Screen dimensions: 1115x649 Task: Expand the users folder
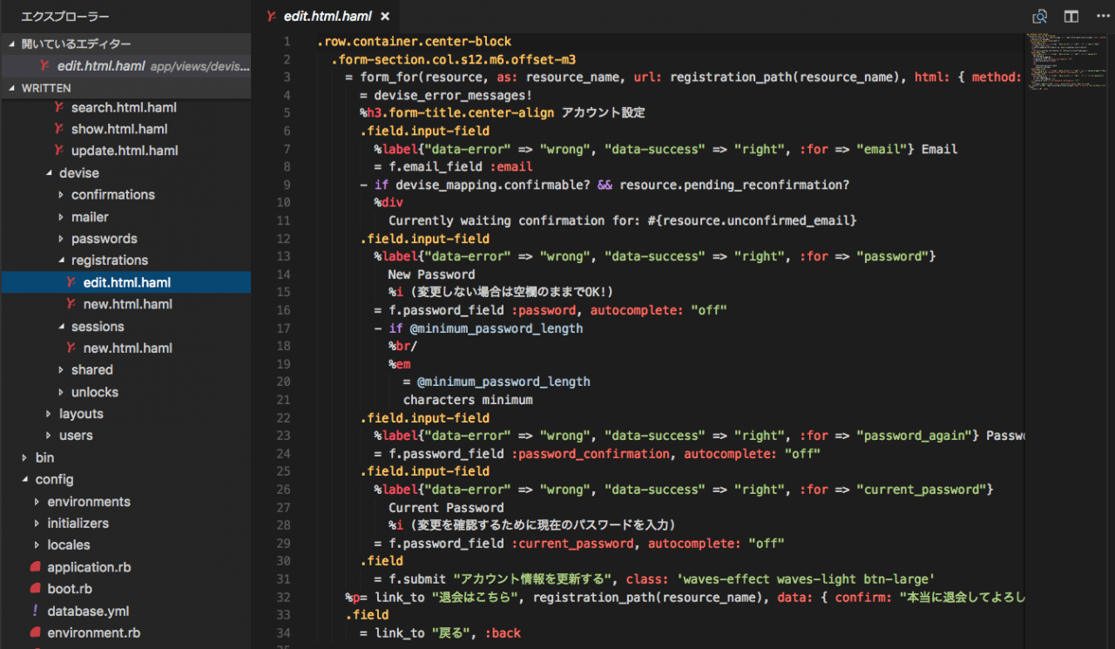pos(50,436)
